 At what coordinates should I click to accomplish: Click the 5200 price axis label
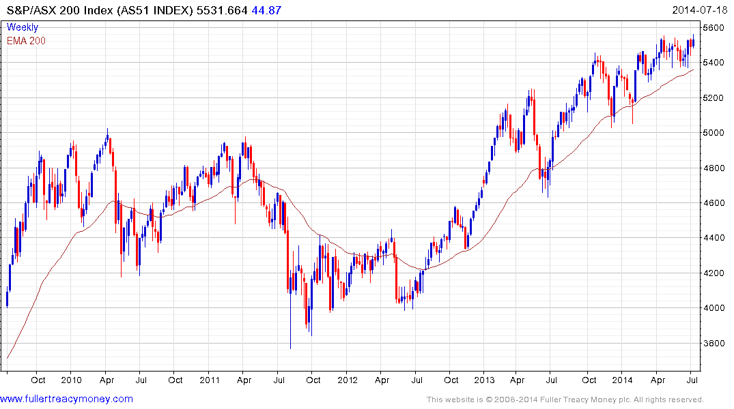click(714, 97)
